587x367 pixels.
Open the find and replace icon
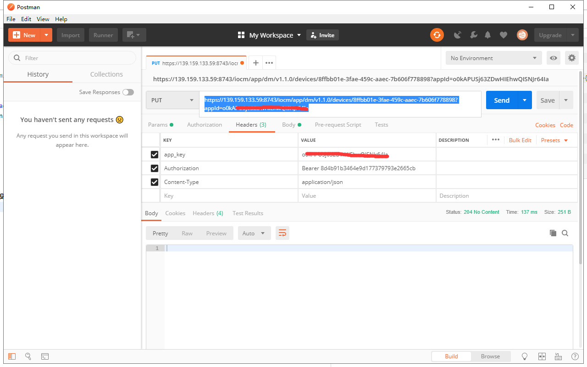click(28, 356)
